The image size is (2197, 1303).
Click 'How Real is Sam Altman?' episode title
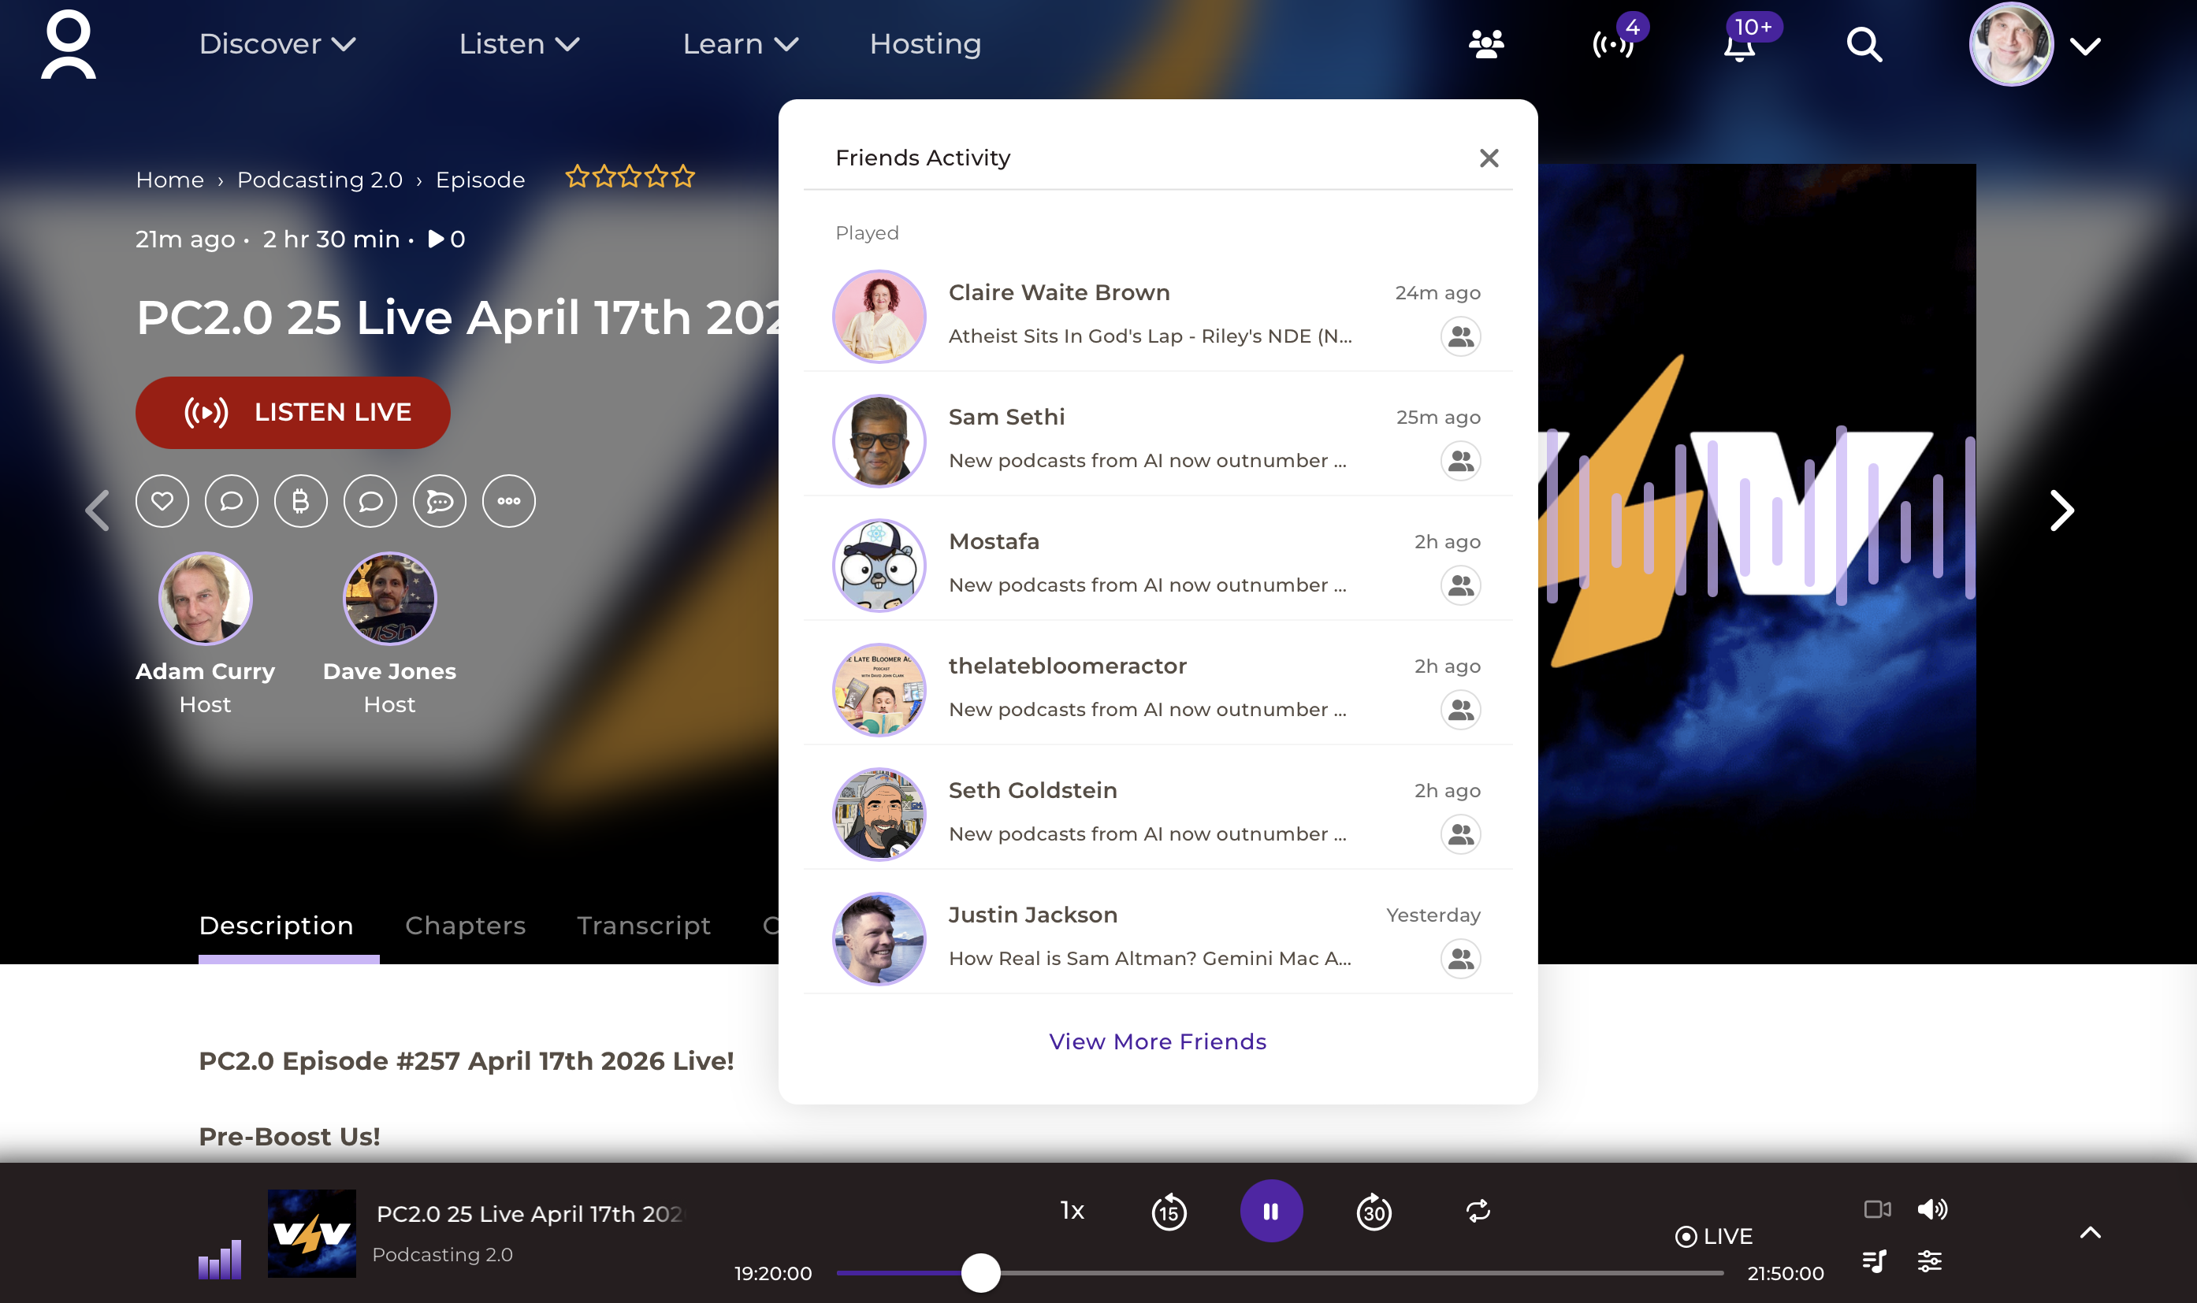point(1151,959)
